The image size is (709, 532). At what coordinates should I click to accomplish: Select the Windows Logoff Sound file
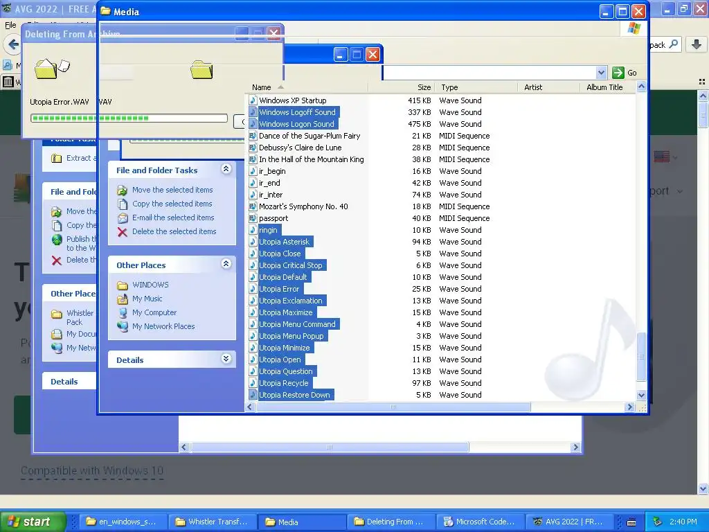click(297, 112)
